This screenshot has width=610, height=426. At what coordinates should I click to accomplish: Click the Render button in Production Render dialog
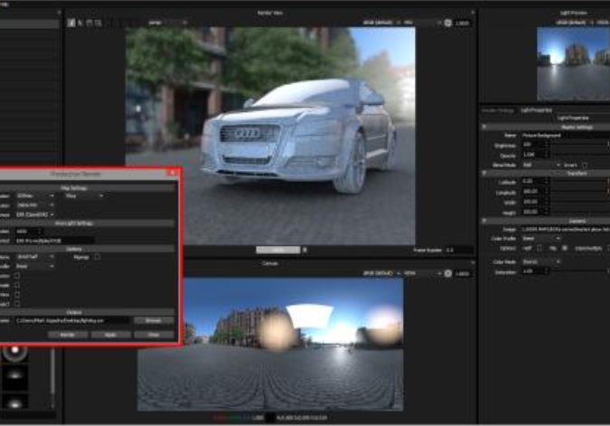point(68,335)
